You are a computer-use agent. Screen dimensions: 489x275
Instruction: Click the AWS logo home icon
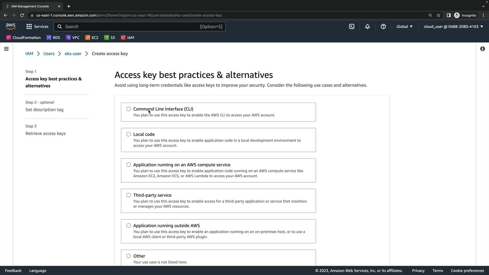point(10,26)
